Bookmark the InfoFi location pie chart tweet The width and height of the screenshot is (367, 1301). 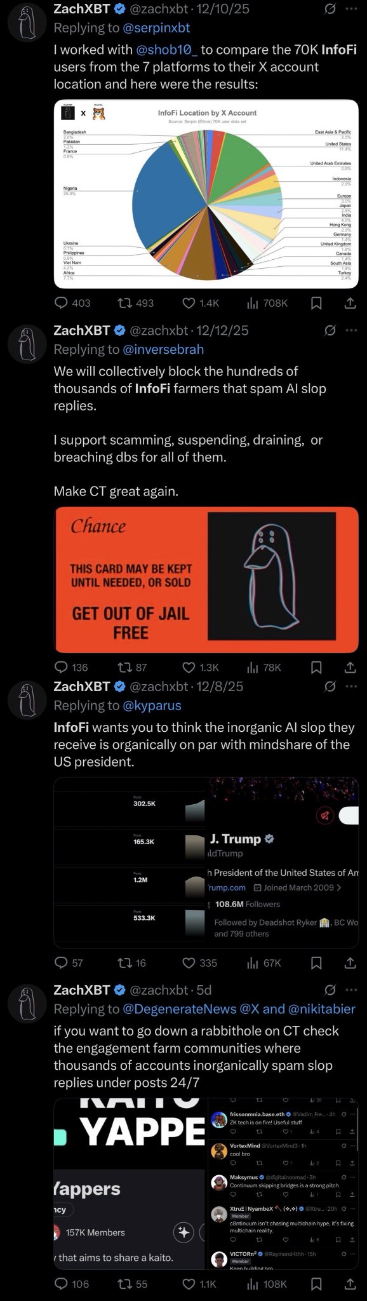pos(316,303)
